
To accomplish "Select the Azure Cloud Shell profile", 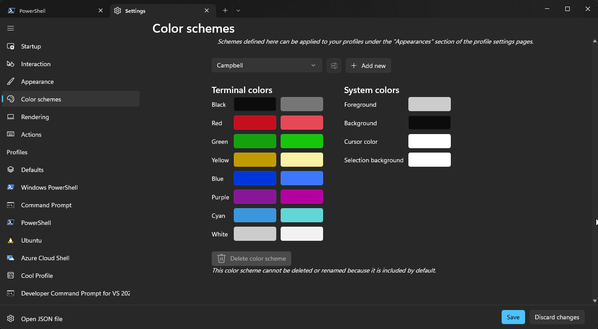I will coord(71,258).
